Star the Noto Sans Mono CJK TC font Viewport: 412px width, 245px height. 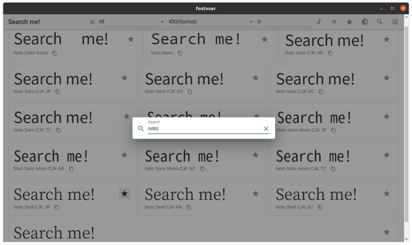pos(386,155)
